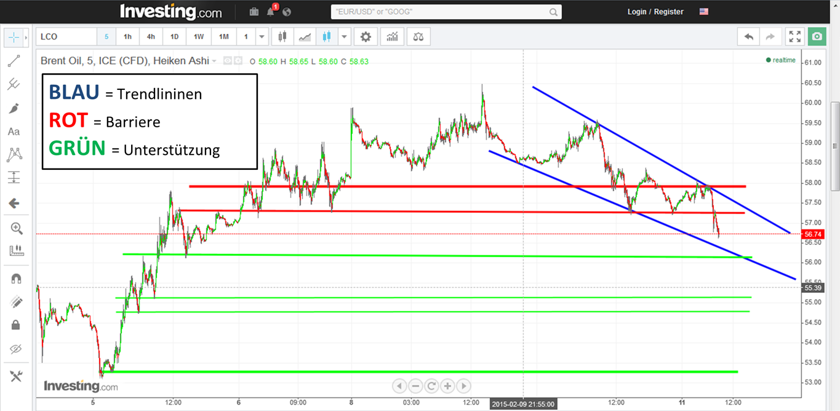Viewport: 840px width, 411px height.
Task: Open the Login / Register link
Action: click(654, 11)
